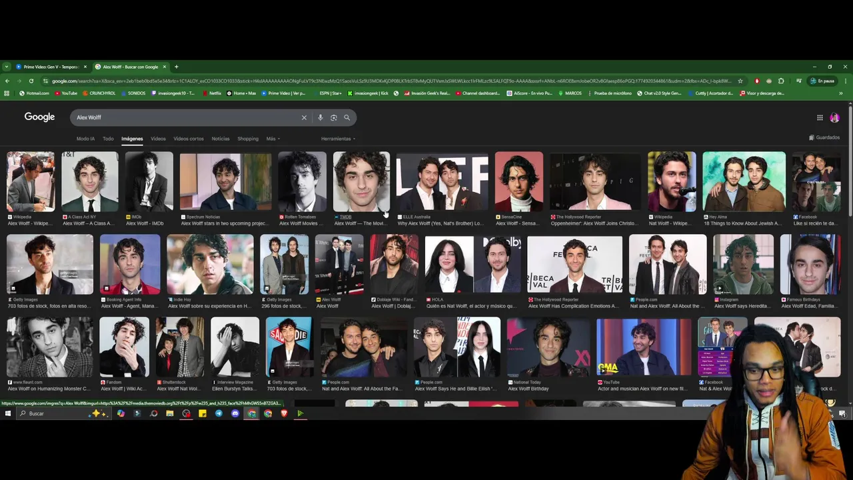Close the Alex Wolff Google tab
853x480 pixels.
[x=164, y=67]
